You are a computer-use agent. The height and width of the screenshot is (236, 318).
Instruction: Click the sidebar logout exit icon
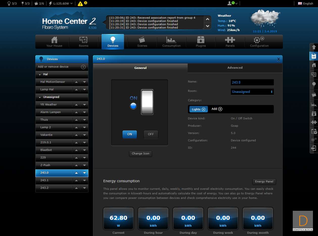tap(314, 148)
